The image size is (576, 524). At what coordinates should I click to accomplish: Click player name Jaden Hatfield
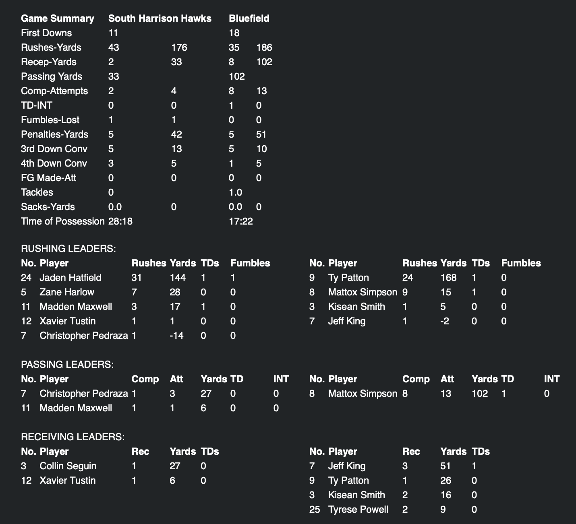coord(70,278)
